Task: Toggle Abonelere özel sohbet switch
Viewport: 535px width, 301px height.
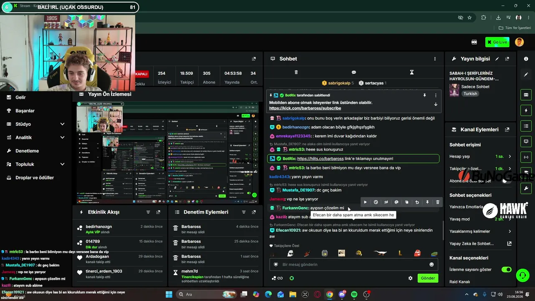Action: click(506, 181)
